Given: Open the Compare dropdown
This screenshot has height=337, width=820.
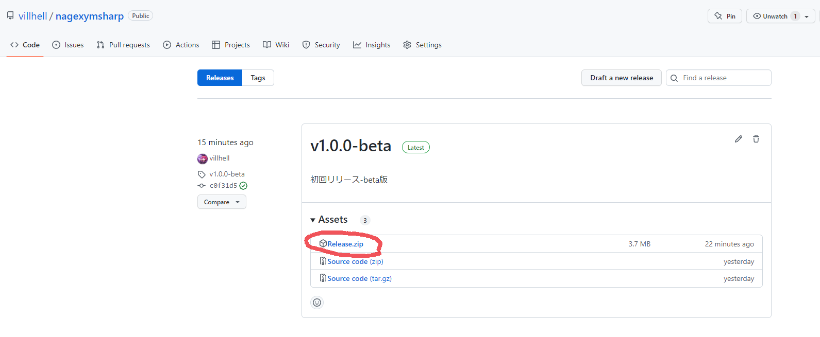Looking at the screenshot, I should [222, 202].
